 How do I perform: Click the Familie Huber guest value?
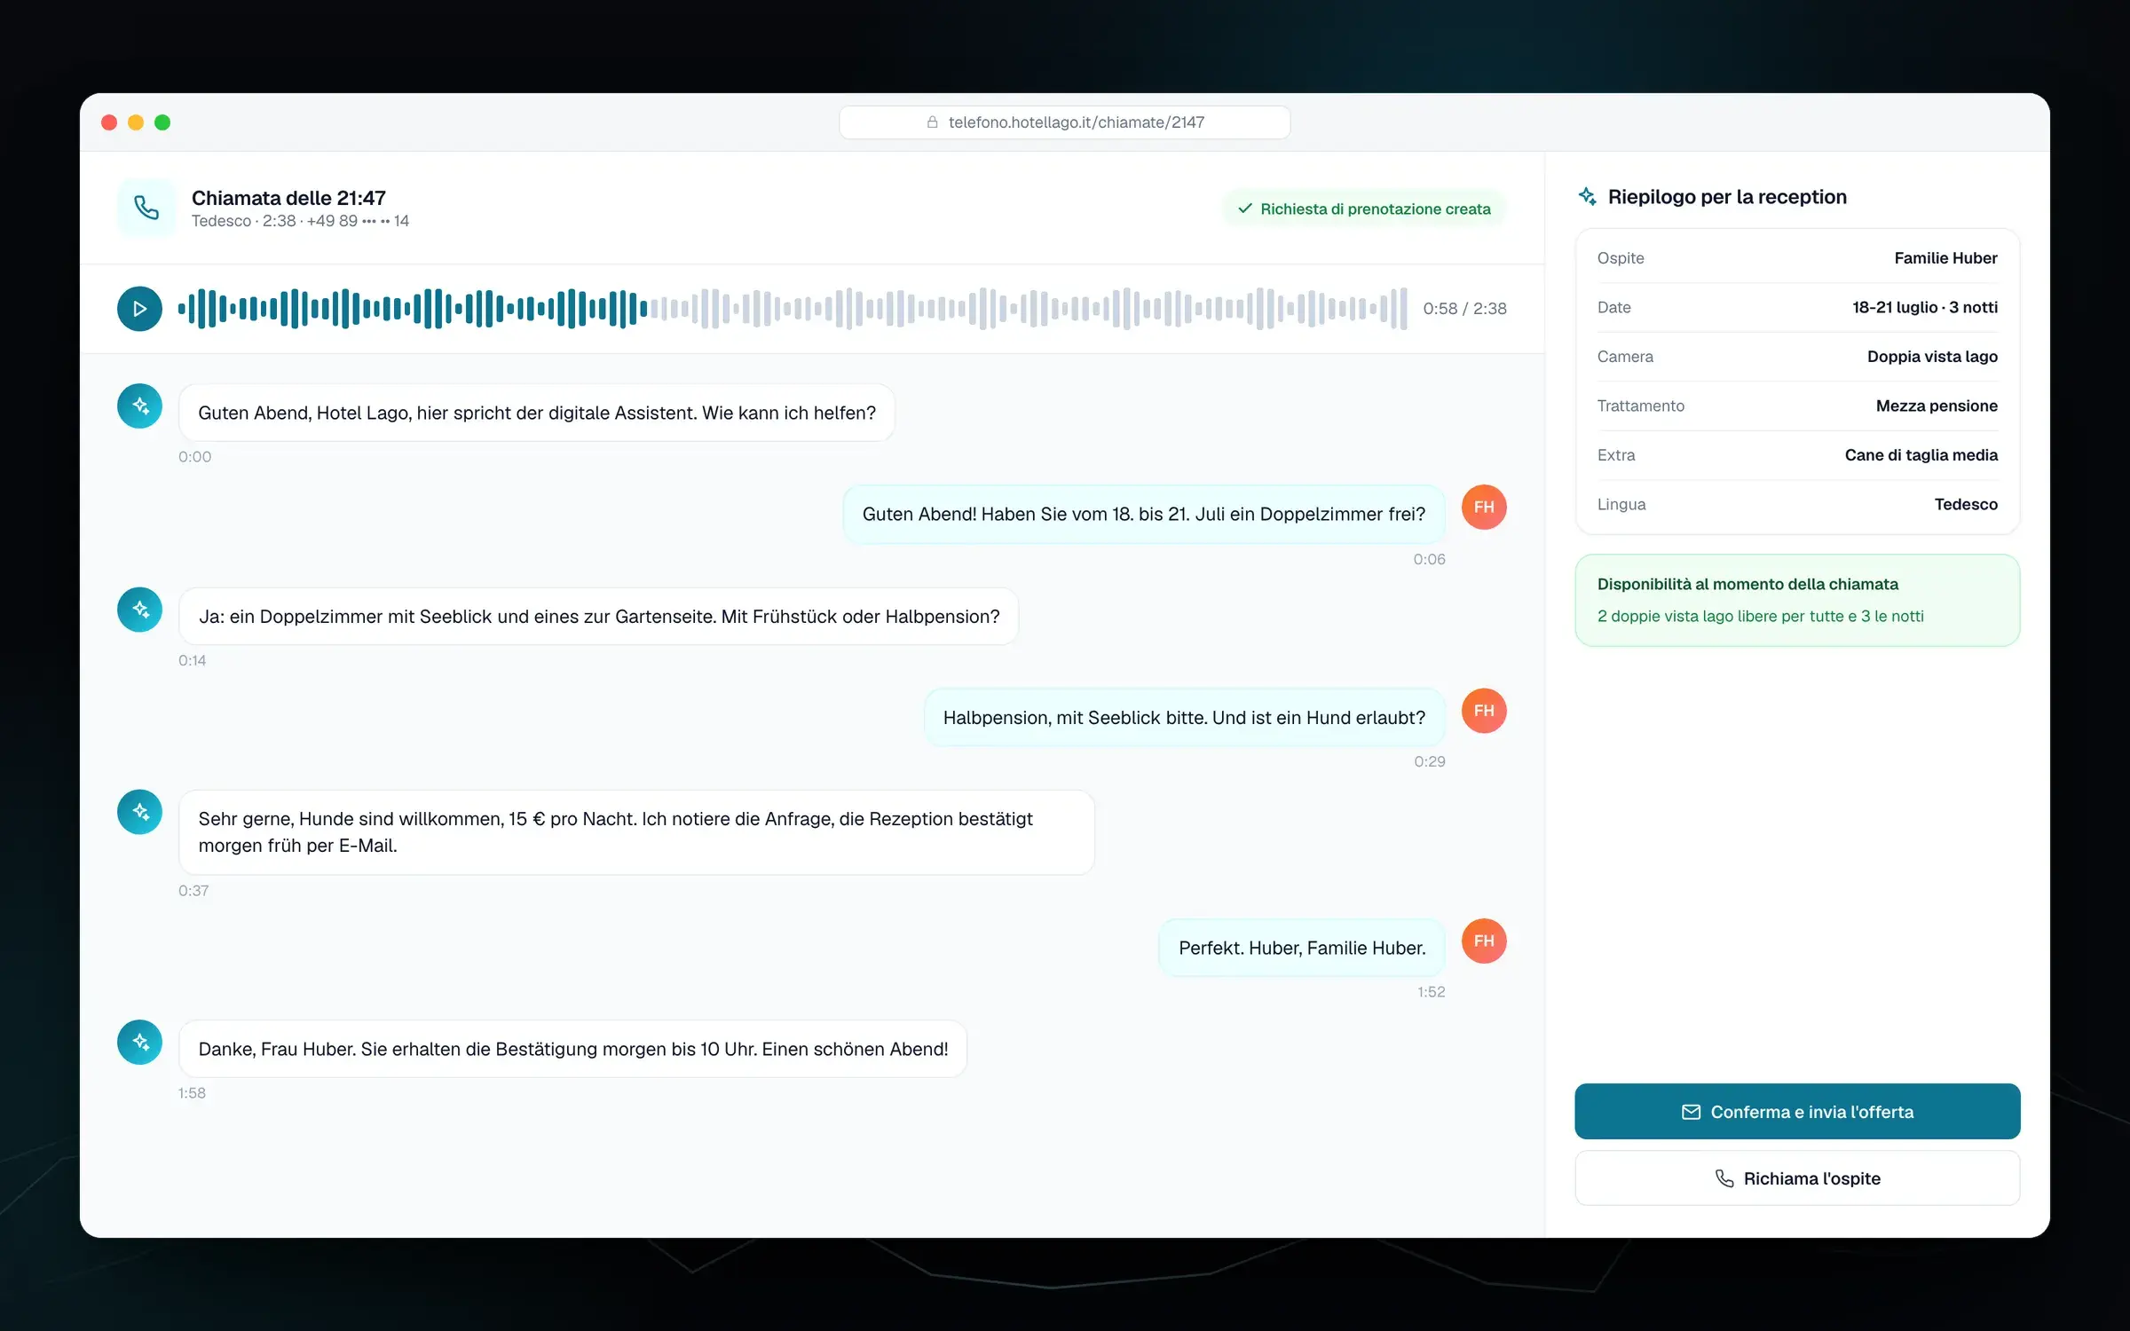pos(1945,258)
